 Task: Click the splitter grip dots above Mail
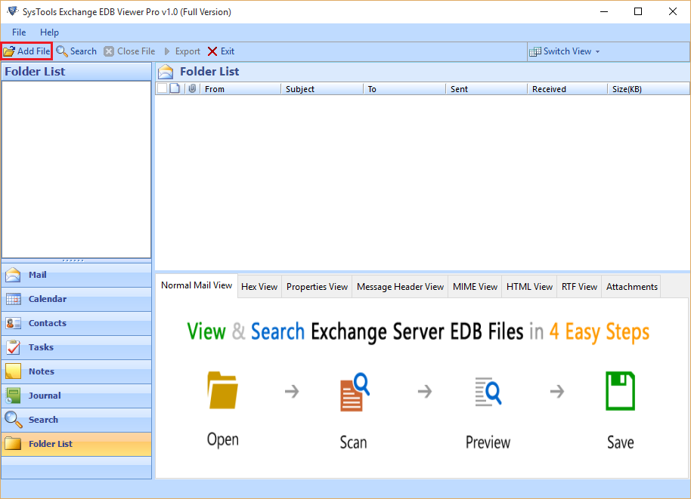(73, 260)
